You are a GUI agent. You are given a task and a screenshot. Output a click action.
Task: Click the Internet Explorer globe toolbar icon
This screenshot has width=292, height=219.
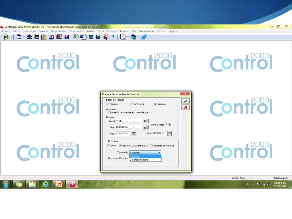(x=144, y=37)
